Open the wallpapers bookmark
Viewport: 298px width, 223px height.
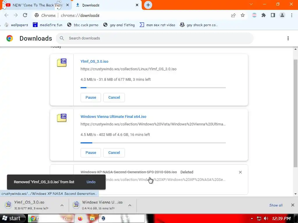pos(16,25)
